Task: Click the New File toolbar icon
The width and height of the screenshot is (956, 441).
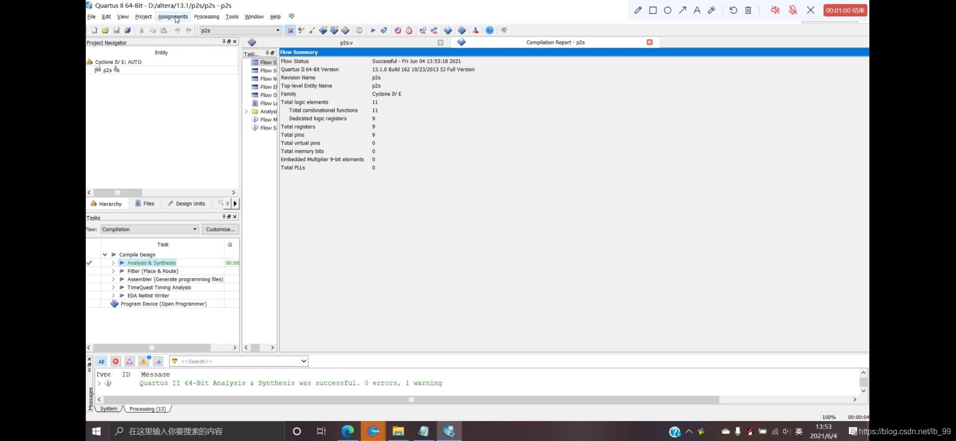Action: [94, 30]
